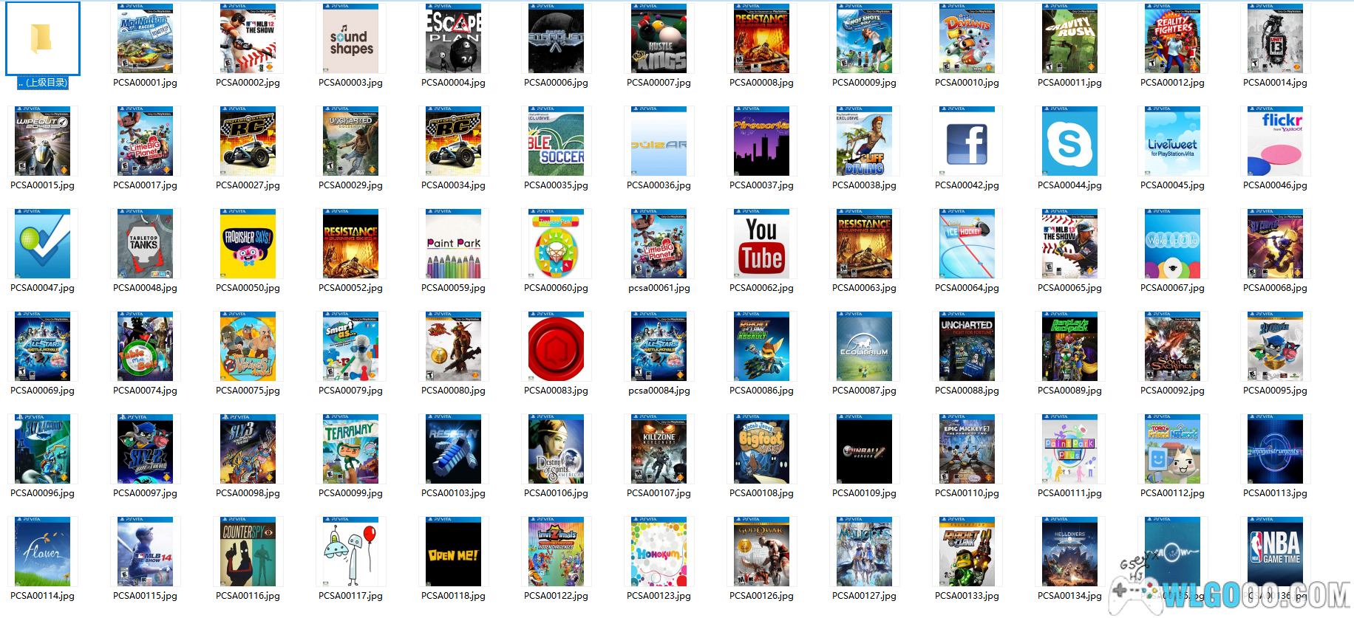Open the parent directory folder icon

coord(42,38)
